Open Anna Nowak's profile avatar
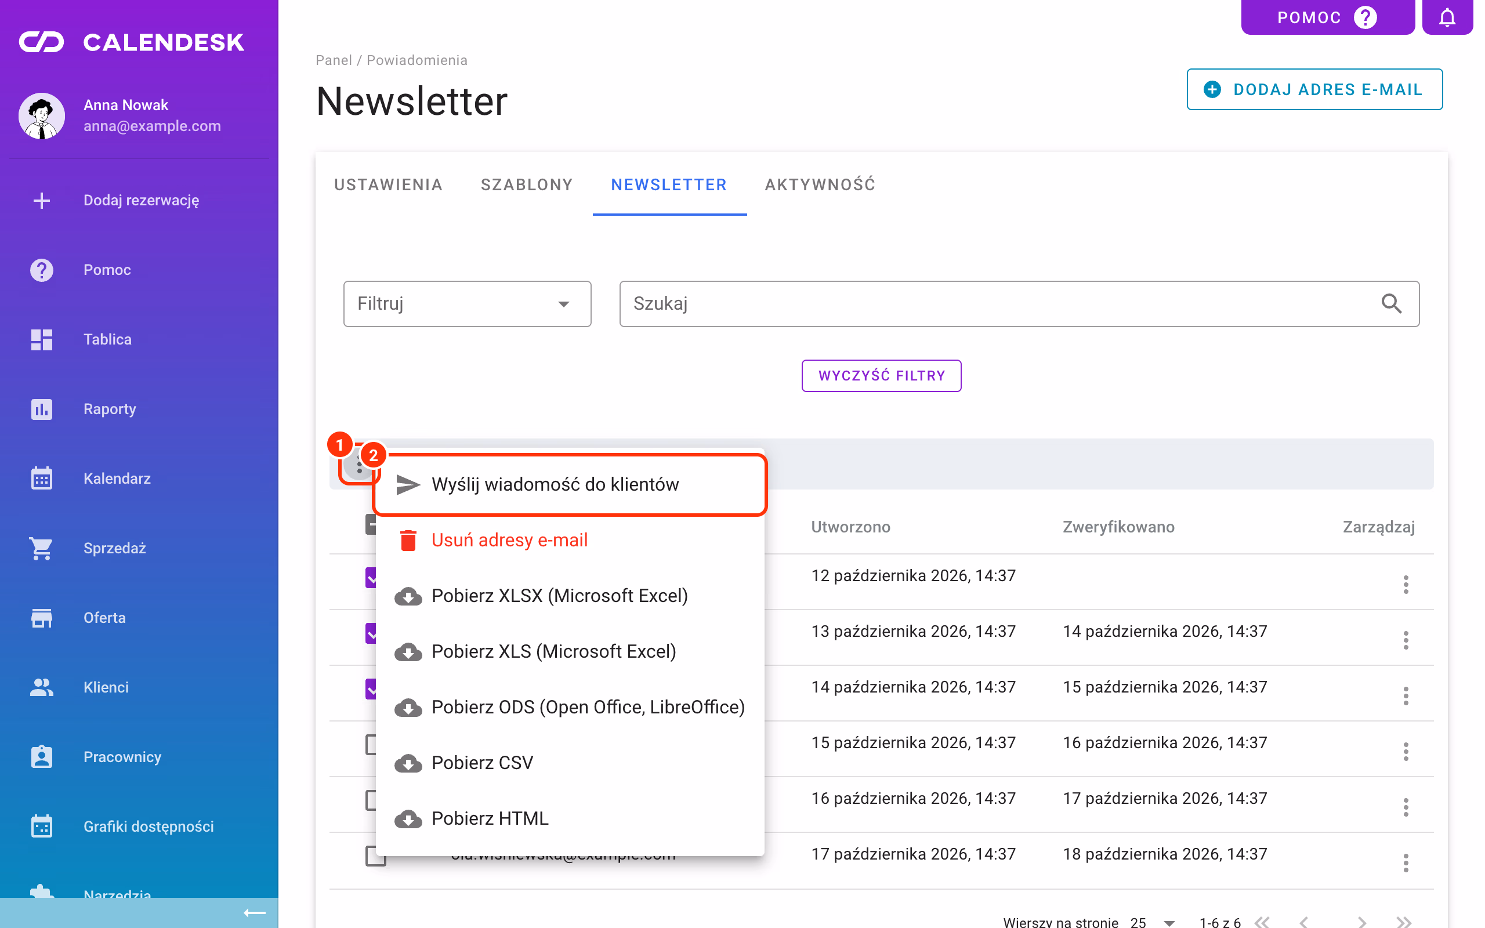Viewport: 1485px width, 928px height. coord(42,116)
